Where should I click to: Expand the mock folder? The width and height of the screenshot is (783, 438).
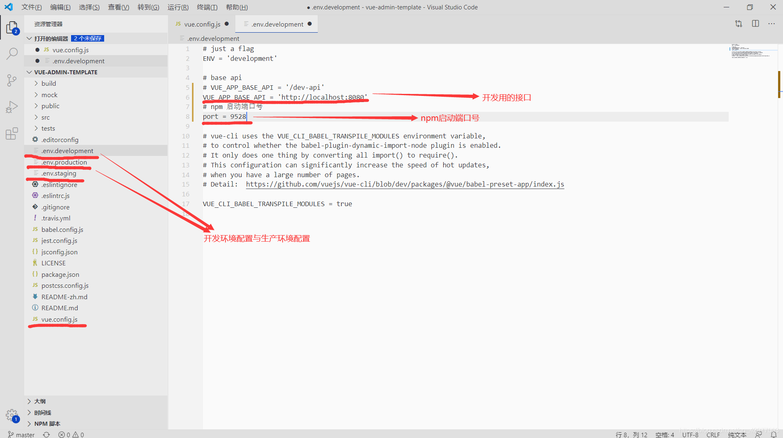pos(96,95)
